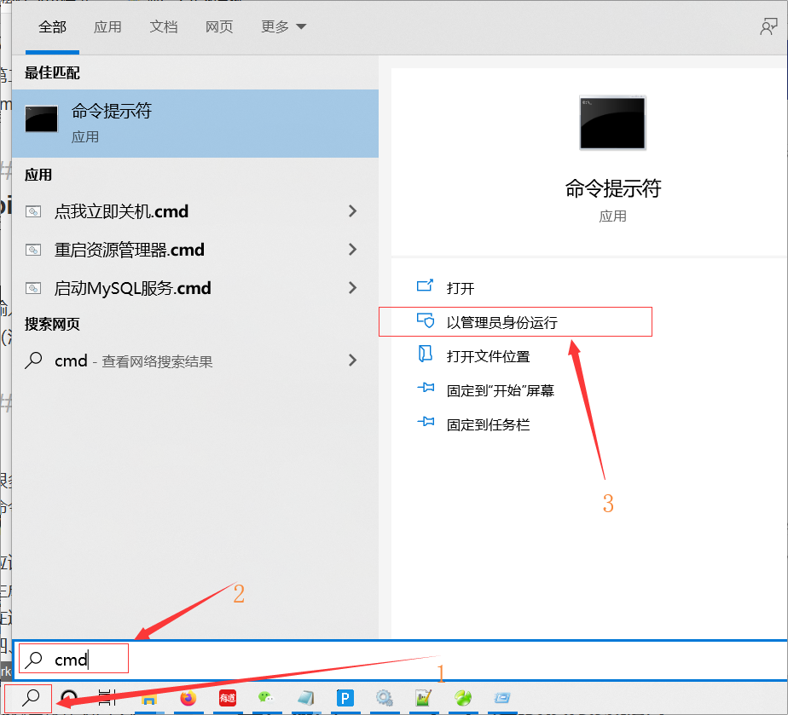Open Task View from the taskbar
This screenshot has height=715, width=788.
(104, 698)
